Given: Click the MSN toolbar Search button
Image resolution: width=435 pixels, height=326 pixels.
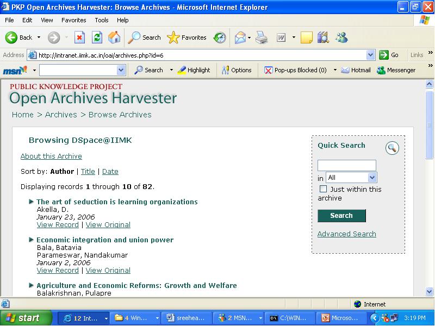Looking at the screenshot, I should coord(148,70).
